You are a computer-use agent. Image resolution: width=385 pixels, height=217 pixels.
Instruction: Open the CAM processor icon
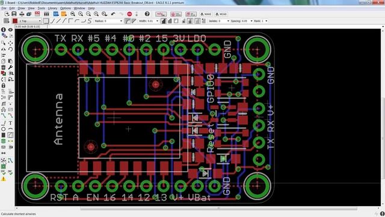[29, 14]
